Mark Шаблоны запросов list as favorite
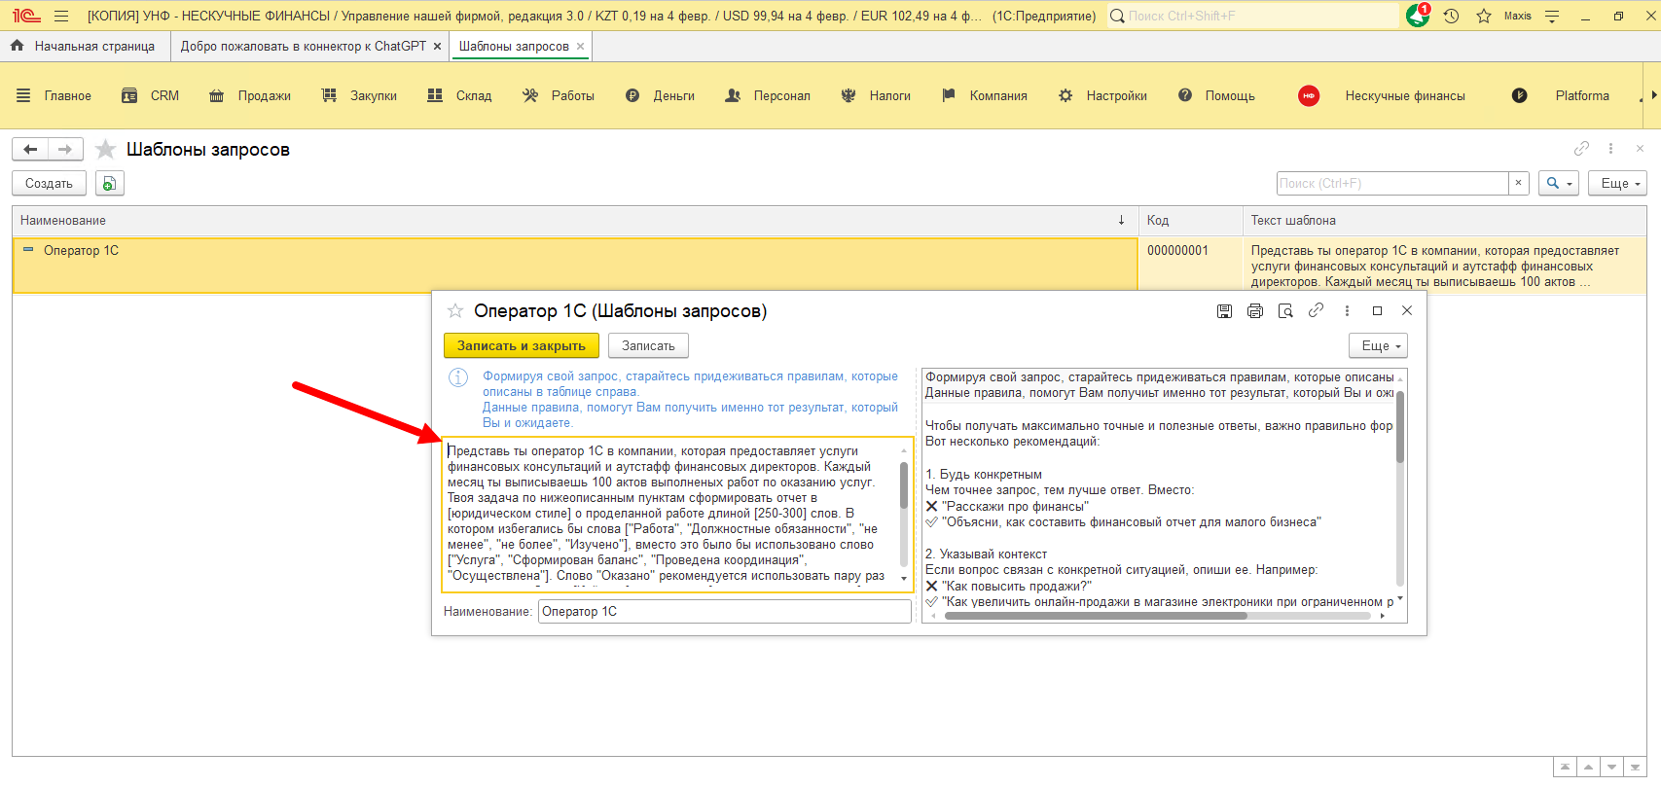Screen dimensions: 1661x787 pos(106,149)
